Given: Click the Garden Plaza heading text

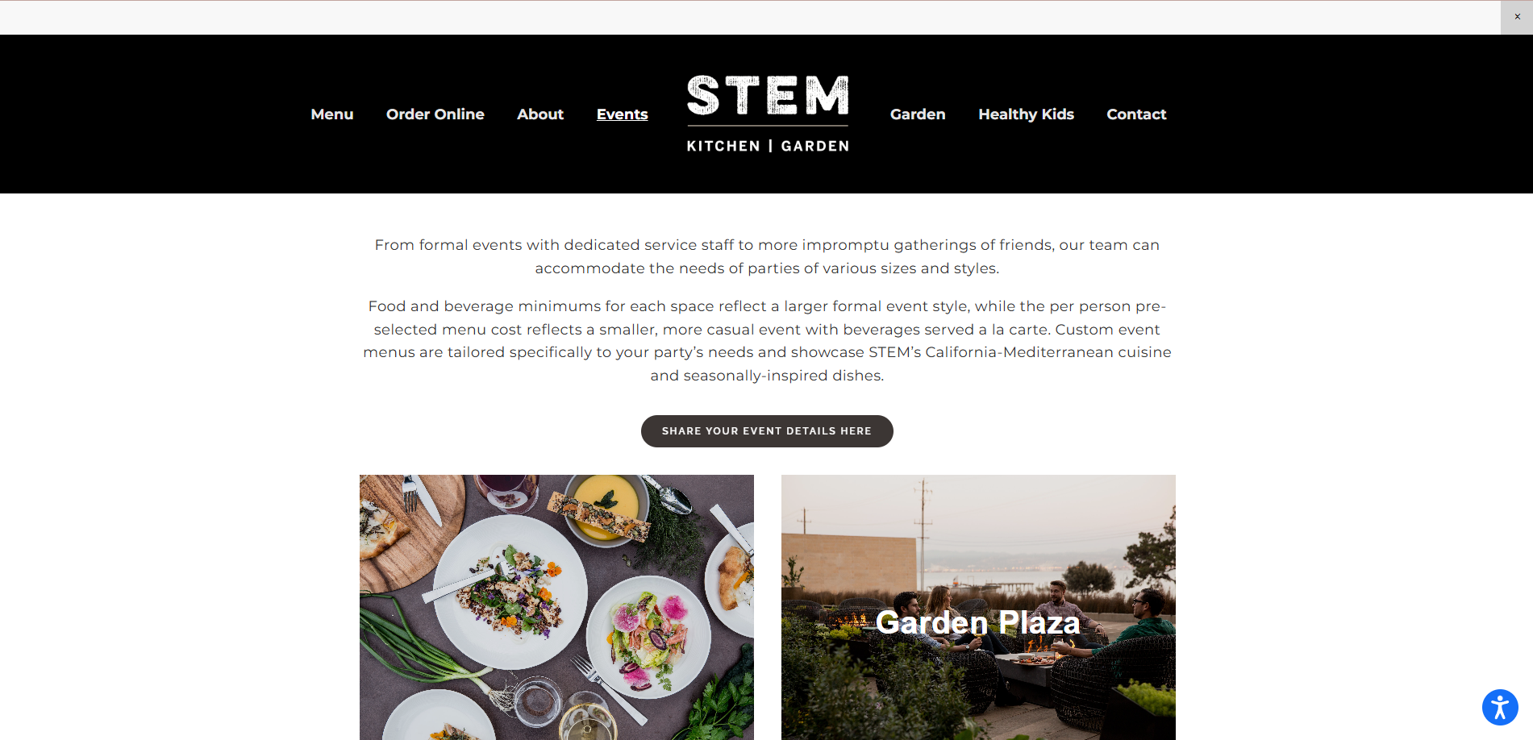Looking at the screenshot, I should click(977, 622).
